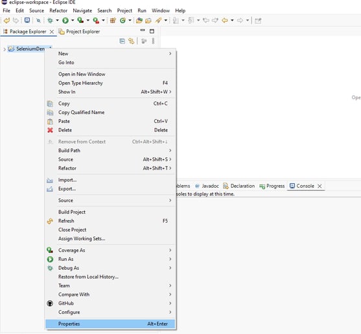Click the Open Perspective toolbar icon

tap(258, 21)
